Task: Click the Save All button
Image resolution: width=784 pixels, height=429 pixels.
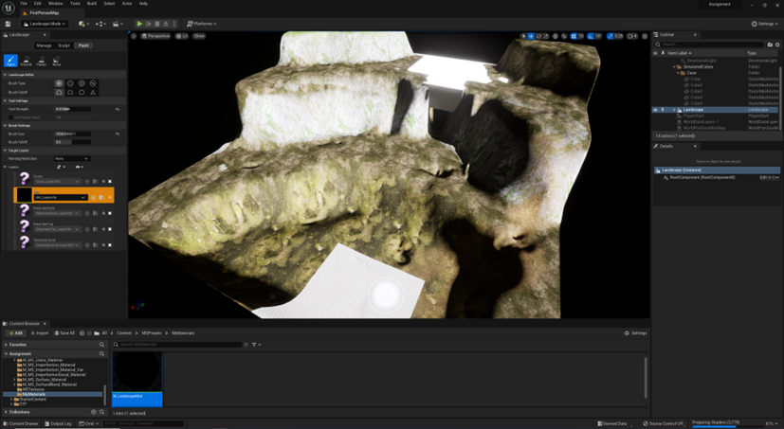Action: (x=64, y=333)
